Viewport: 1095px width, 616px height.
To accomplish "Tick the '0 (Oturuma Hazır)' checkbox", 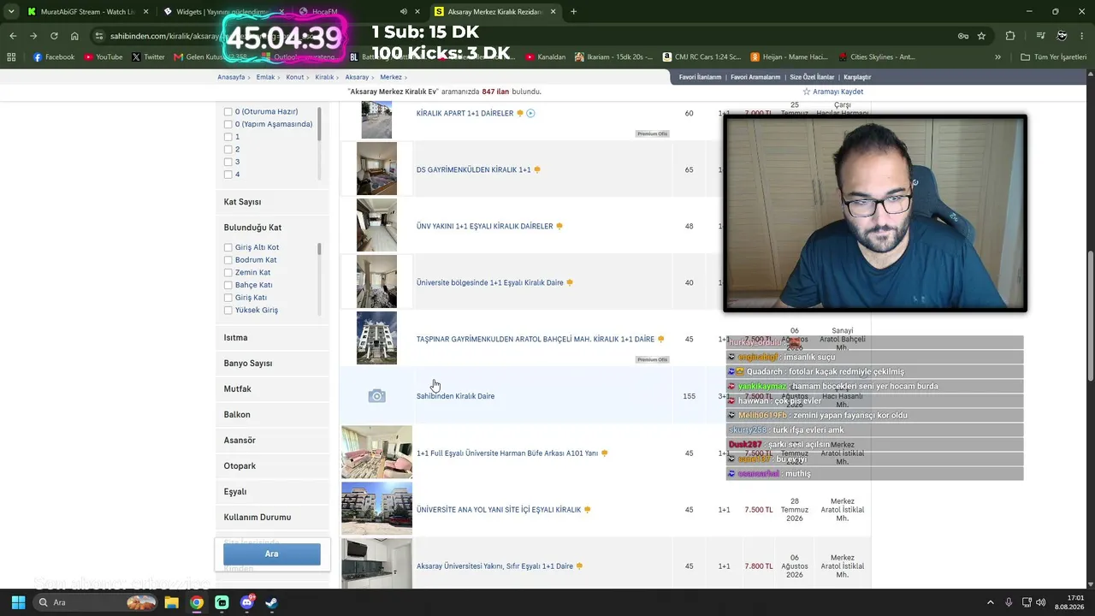I will 228,111.
